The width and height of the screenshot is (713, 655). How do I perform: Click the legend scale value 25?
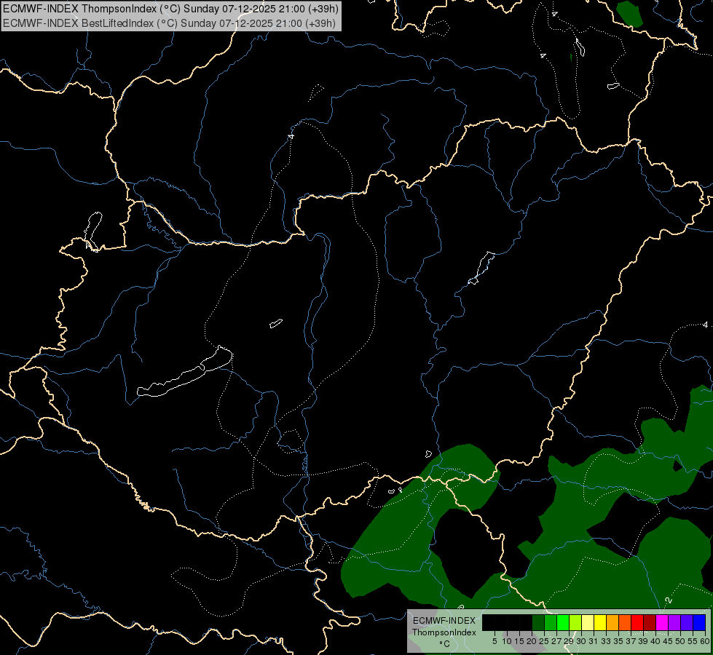click(x=544, y=641)
